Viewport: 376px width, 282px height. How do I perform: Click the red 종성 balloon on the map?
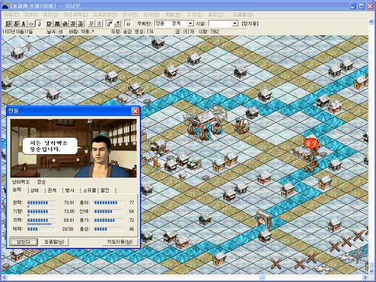[311, 144]
